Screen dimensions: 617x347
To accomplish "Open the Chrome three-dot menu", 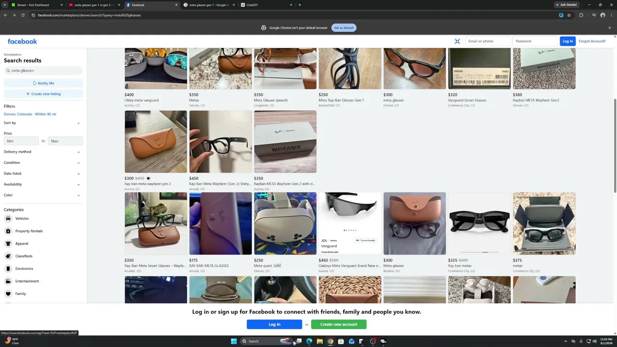I will (x=611, y=15).
